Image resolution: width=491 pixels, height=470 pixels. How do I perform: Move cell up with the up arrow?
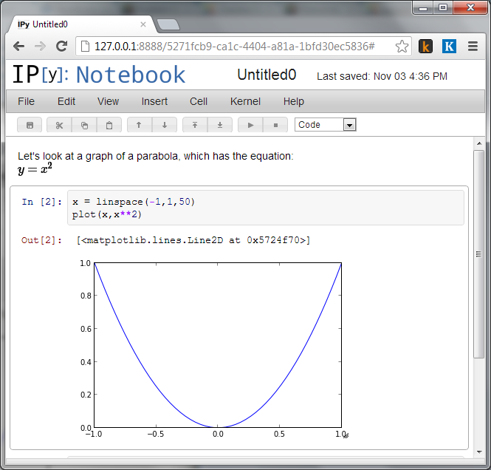tap(140, 125)
